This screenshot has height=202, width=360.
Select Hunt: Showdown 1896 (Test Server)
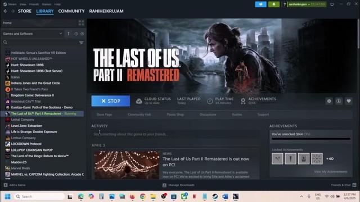click(x=37, y=71)
